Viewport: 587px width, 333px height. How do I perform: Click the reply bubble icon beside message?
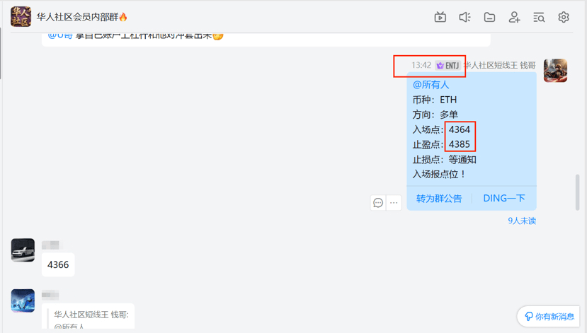(x=378, y=203)
